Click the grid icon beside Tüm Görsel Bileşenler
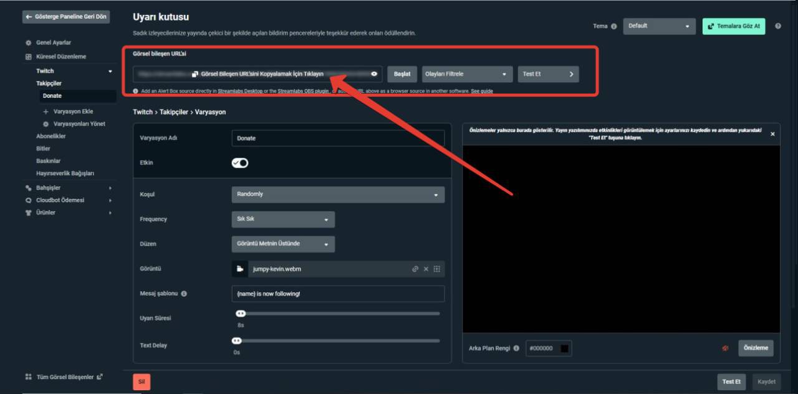 click(28, 377)
